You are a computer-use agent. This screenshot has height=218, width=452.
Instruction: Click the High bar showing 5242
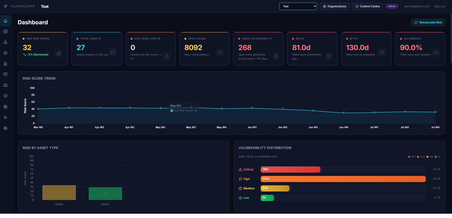(343, 179)
